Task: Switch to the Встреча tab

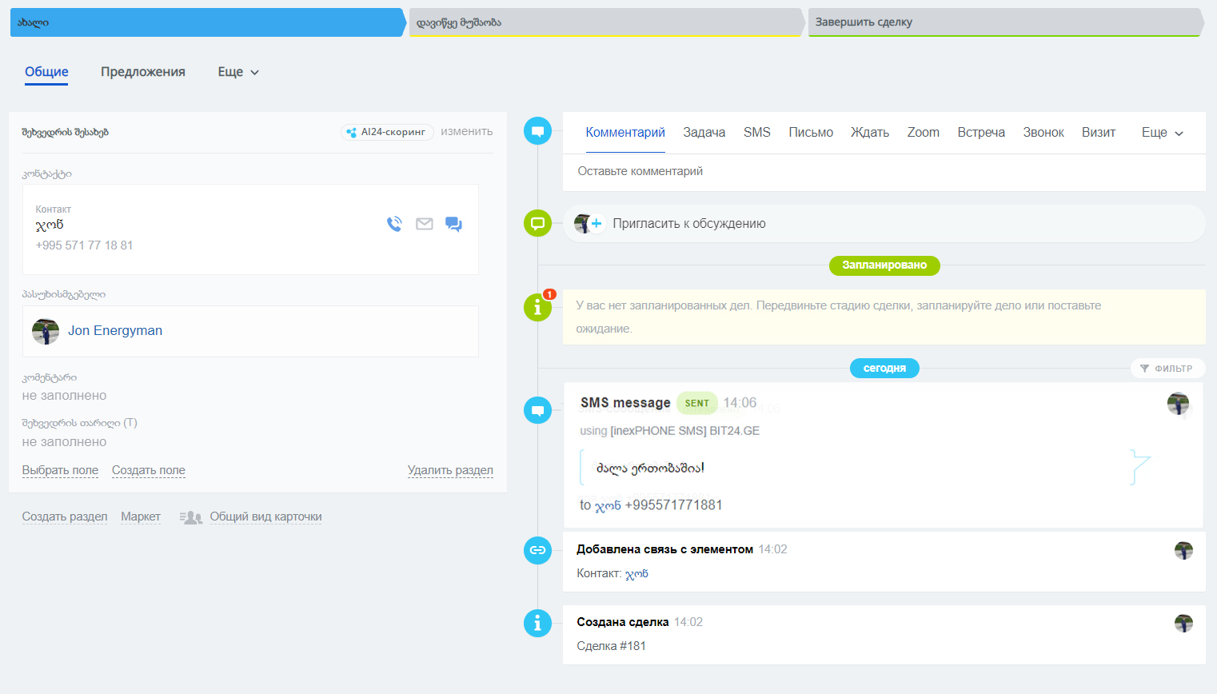Action: [x=981, y=133]
